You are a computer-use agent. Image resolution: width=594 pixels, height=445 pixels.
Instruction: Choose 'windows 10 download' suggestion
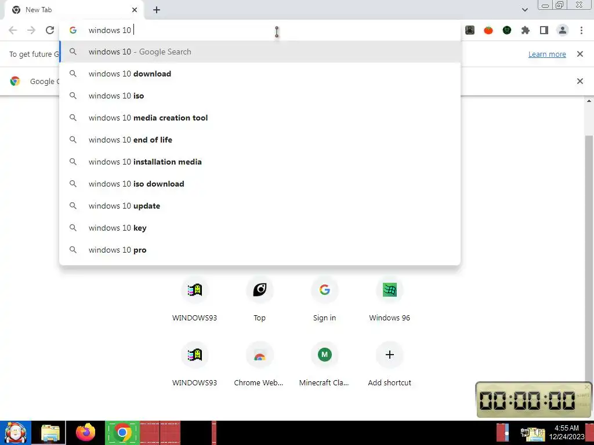pos(260,74)
